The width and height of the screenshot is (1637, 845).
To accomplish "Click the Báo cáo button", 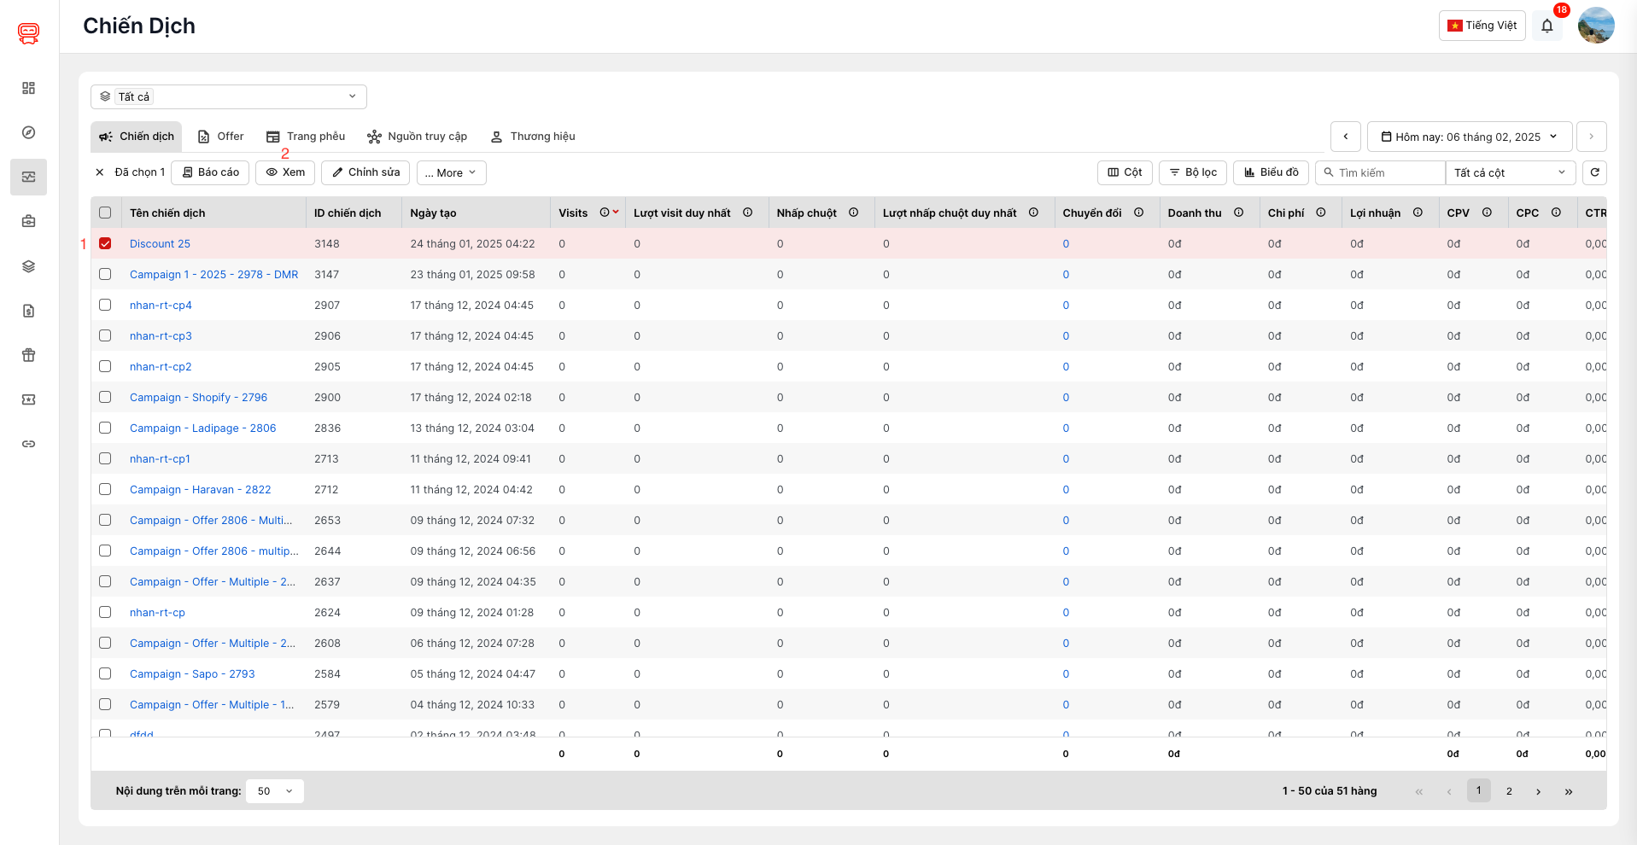I will tap(210, 172).
